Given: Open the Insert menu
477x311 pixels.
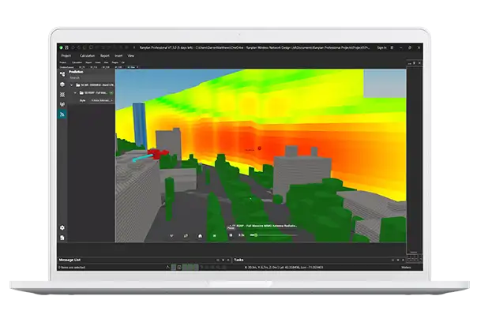Looking at the screenshot, I should coord(118,55).
